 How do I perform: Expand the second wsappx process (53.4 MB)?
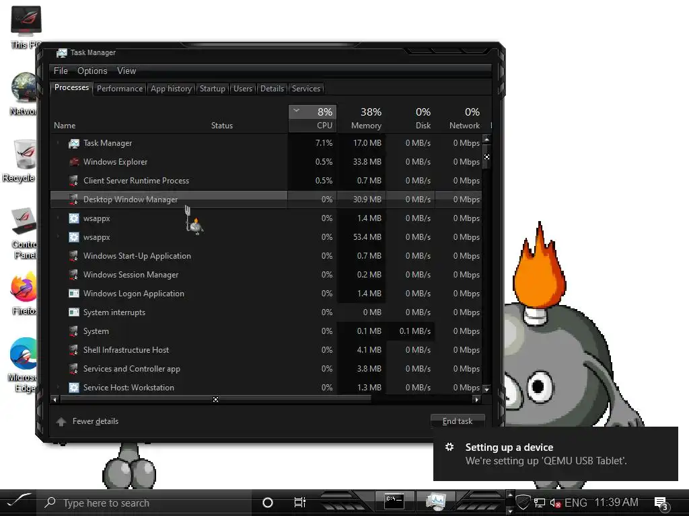click(58, 237)
